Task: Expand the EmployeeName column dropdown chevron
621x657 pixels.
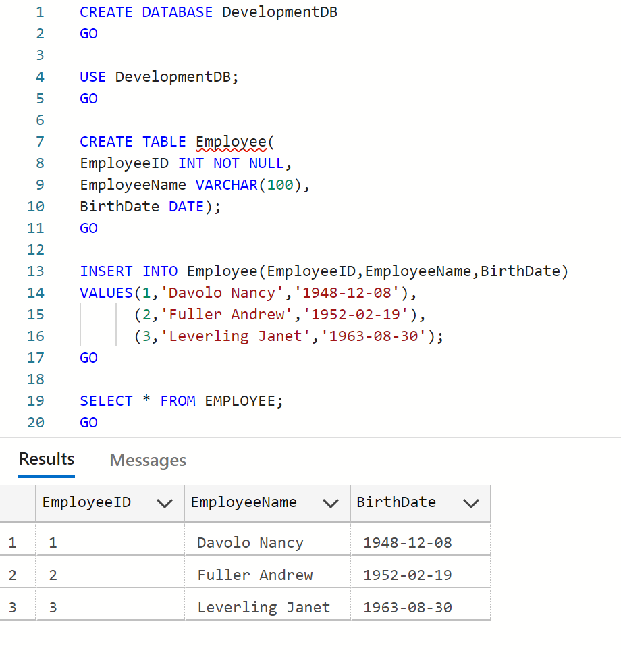Action: (x=331, y=503)
